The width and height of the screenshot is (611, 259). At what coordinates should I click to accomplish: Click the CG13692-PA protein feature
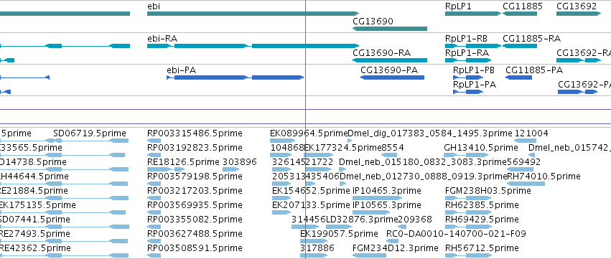577,92
